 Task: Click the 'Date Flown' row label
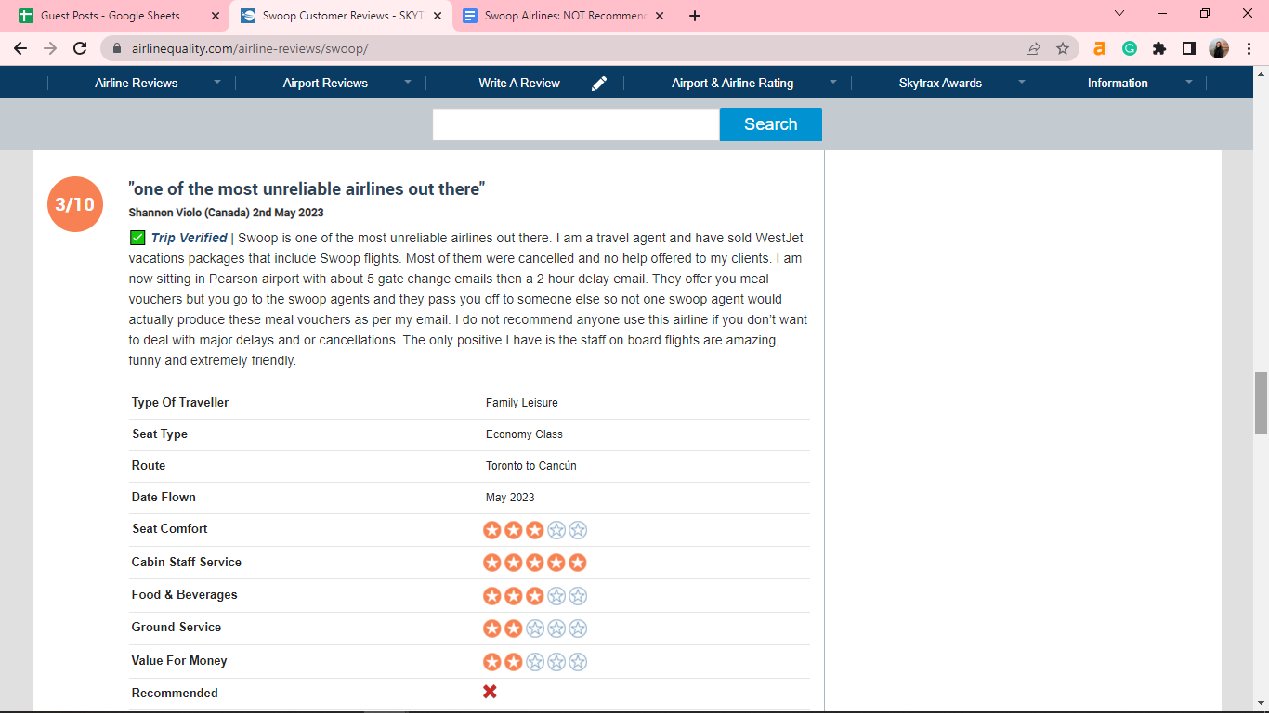pos(164,498)
